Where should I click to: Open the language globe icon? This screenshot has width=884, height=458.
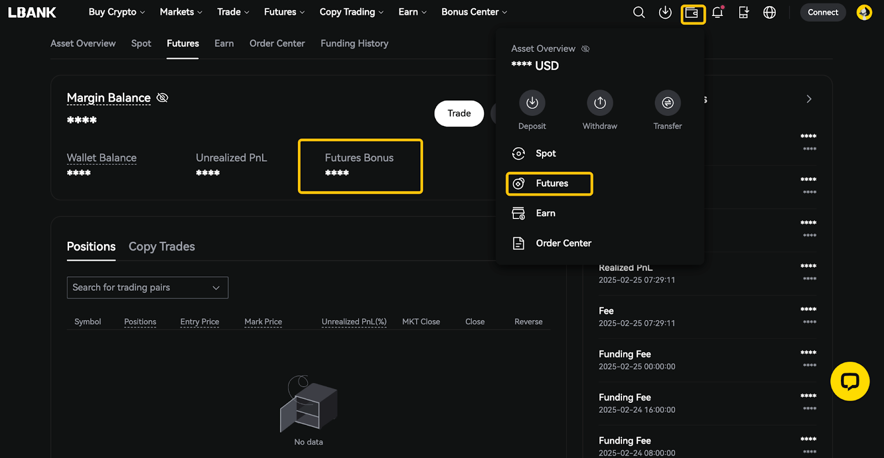pyautogui.click(x=770, y=12)
